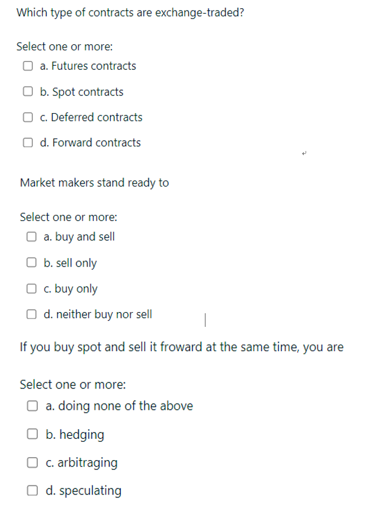
Task: Check the Spot contracts checkbox
Action: [28, 91]
